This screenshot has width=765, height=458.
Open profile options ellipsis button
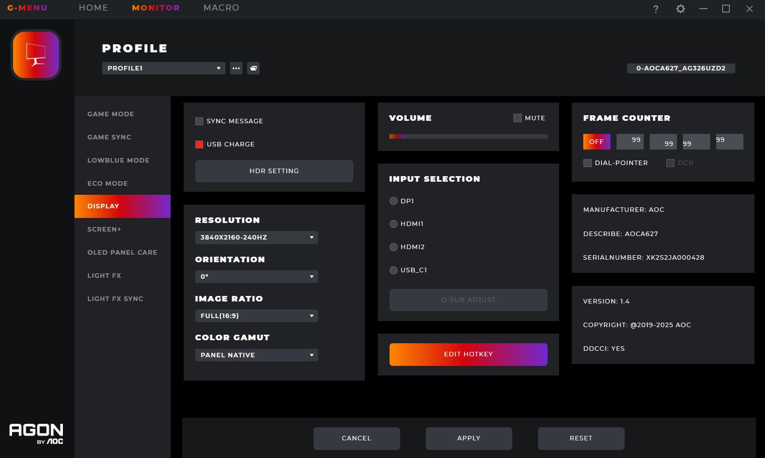tap(236, 68)
